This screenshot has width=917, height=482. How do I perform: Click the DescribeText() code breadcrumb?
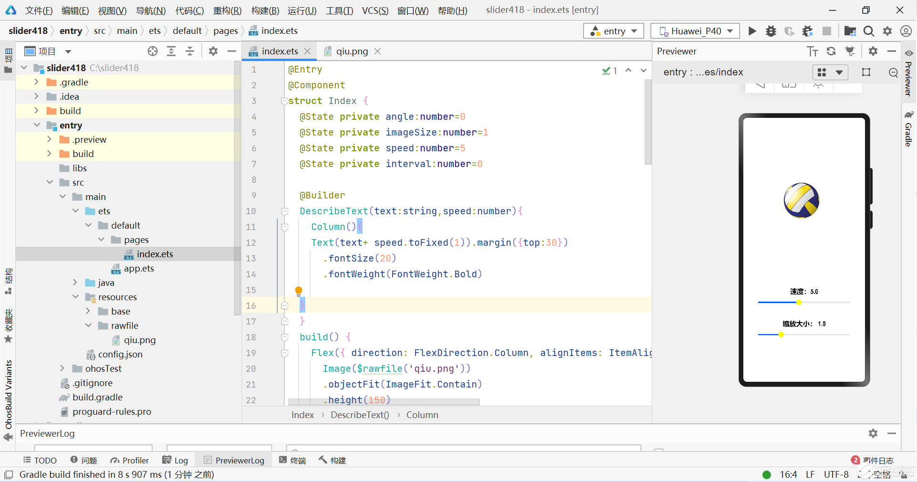coord(360,415)
